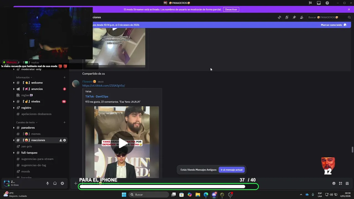Open the sugerencias-de-tag channel
The height and width of the screenshot is (199, 354).
(41, 165)
